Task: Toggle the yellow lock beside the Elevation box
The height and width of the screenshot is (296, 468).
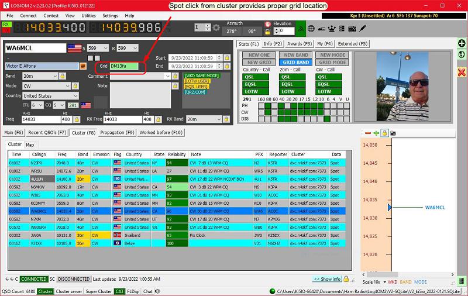Action: coord(268,31)
